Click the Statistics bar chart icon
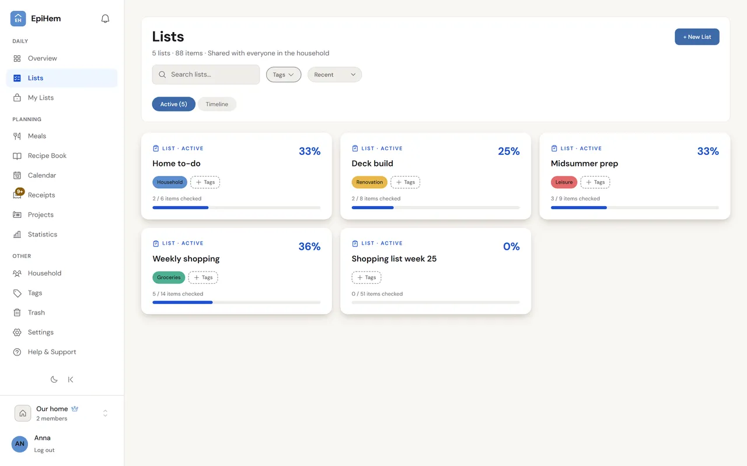Screen dimensions: 747x466 [x=17, y=234]
